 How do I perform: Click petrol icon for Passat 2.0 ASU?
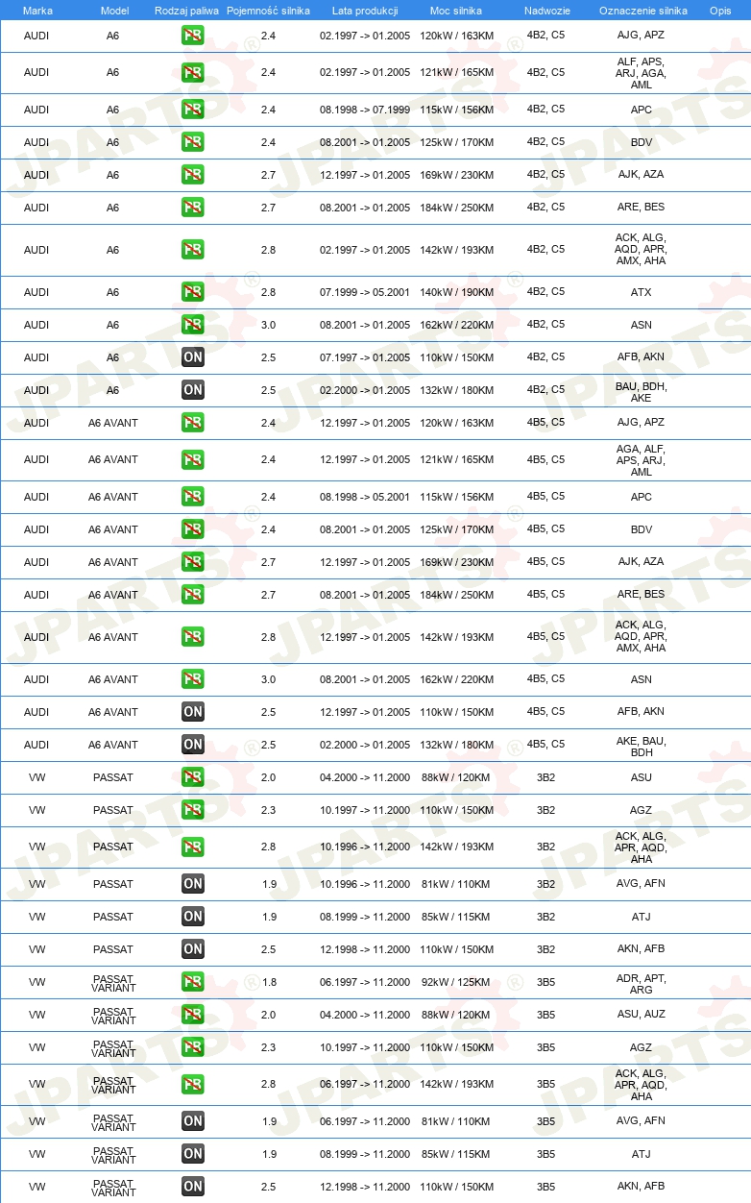coord(192,777)
